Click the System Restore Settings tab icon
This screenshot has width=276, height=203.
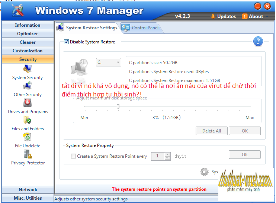click(60, 27)
